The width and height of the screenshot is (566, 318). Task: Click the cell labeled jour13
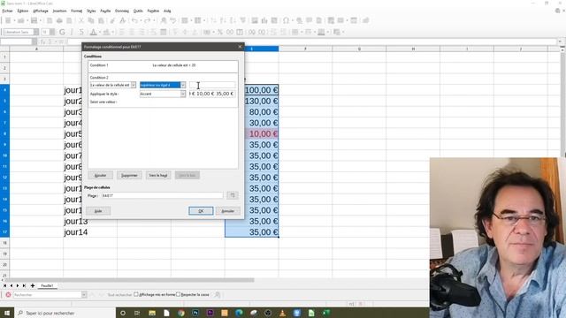pyautogui.click(x=90, y=222)
